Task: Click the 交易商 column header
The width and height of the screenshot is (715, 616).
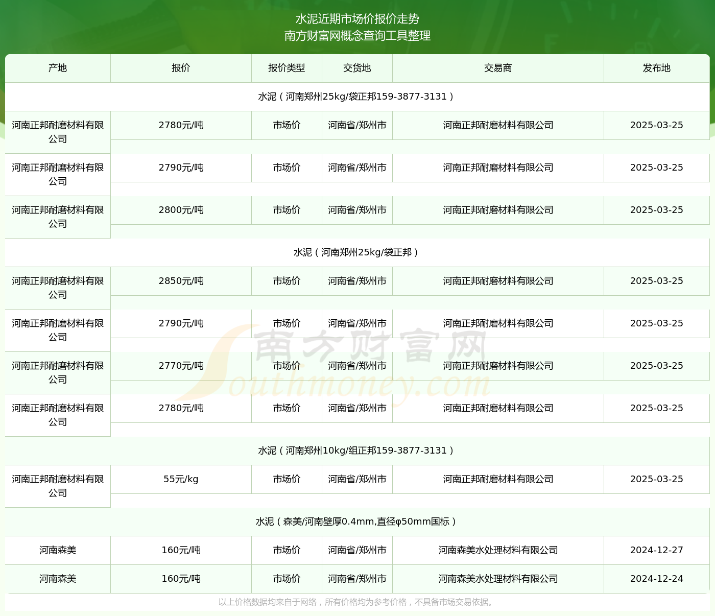Action: [498, 68]
